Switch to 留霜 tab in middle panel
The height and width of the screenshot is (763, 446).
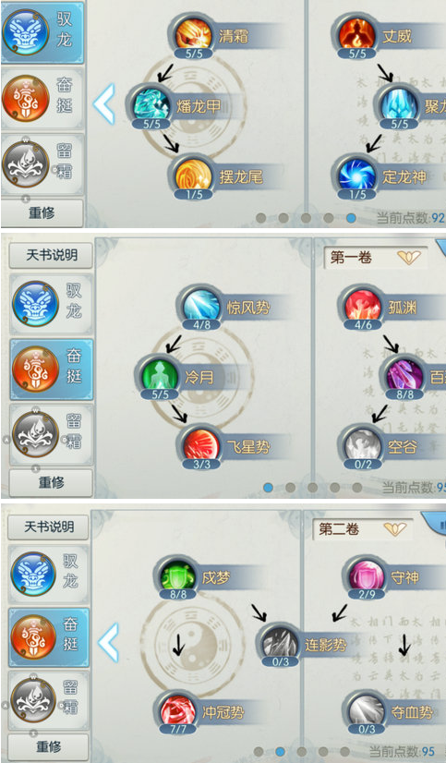[x=52, y=434]
